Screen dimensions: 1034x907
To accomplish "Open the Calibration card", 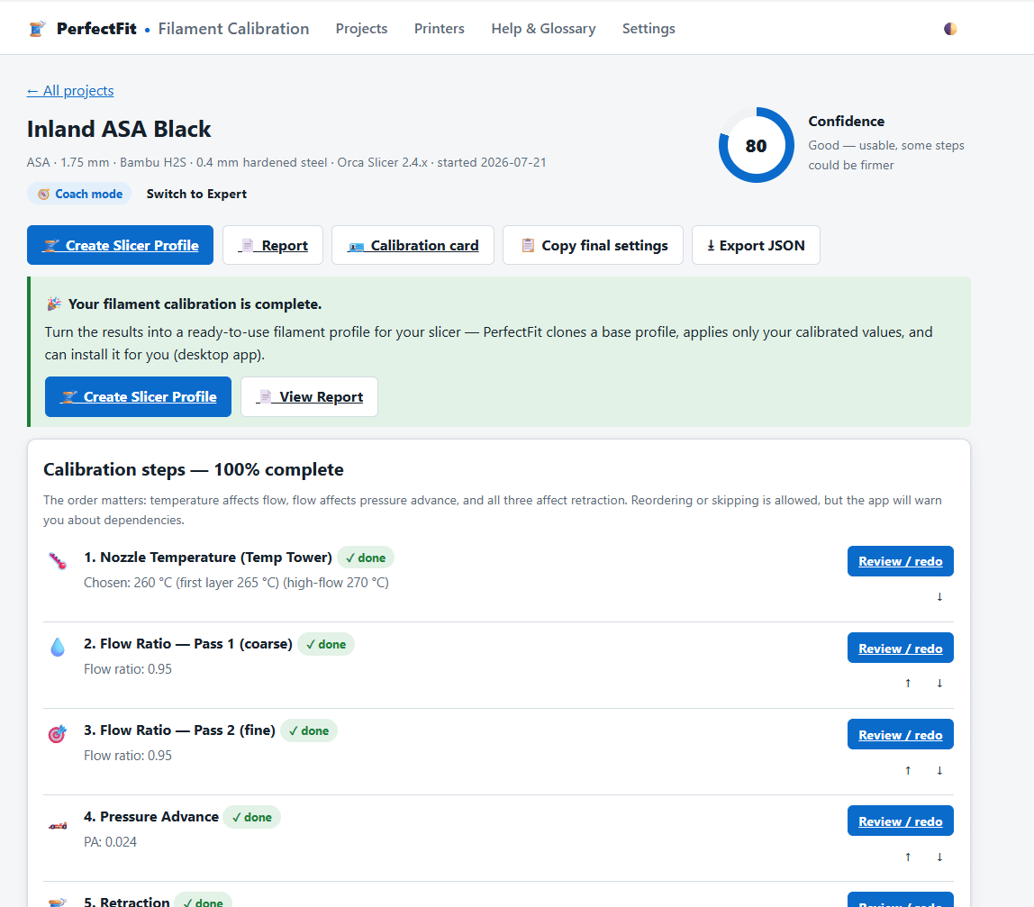I will click(413, 245).
